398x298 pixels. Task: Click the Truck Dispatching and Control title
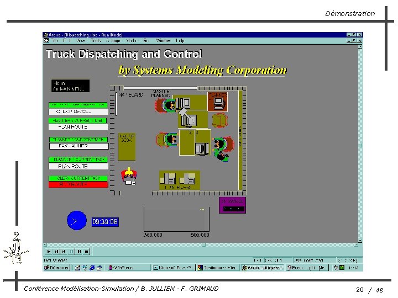tap(124, 54)
